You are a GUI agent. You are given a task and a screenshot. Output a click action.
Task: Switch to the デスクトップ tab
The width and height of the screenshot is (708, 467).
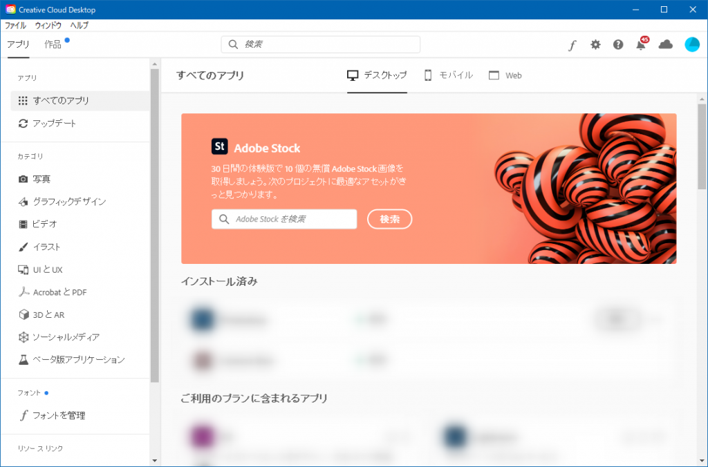377,75
